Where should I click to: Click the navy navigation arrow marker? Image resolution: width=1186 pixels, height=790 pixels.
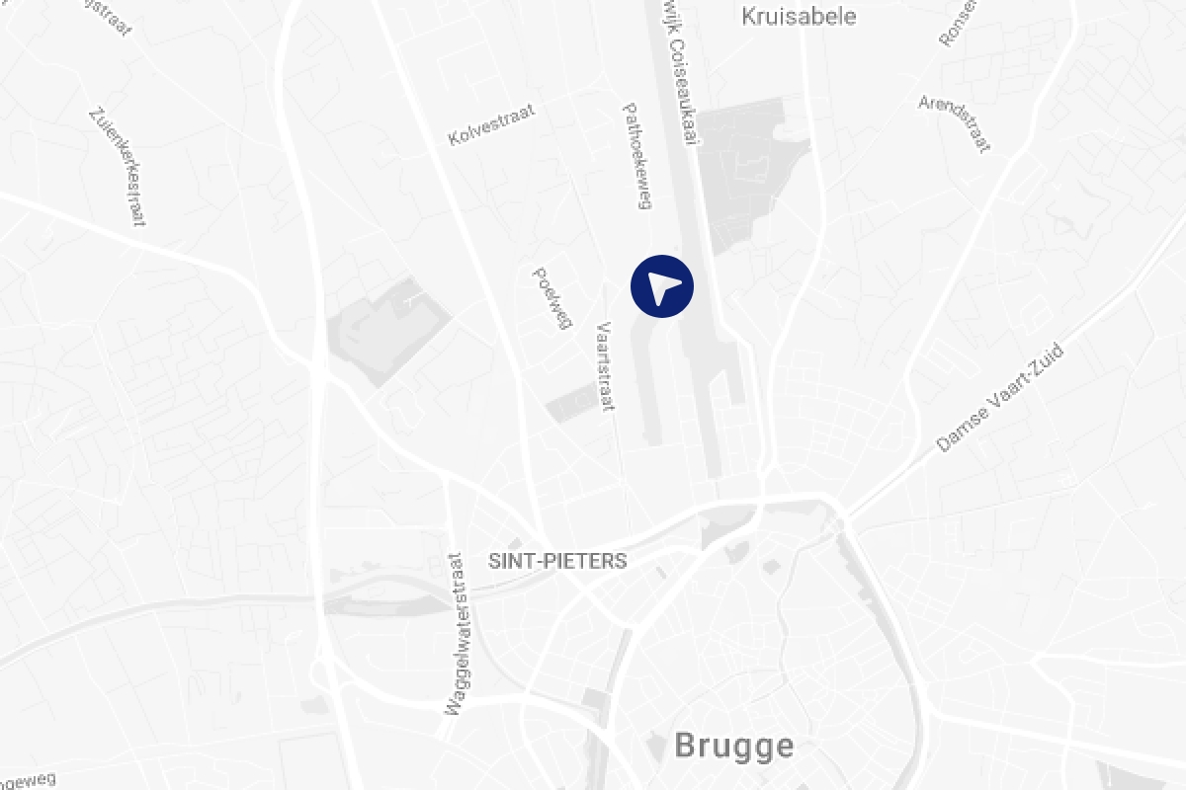(x=662, y=286)
